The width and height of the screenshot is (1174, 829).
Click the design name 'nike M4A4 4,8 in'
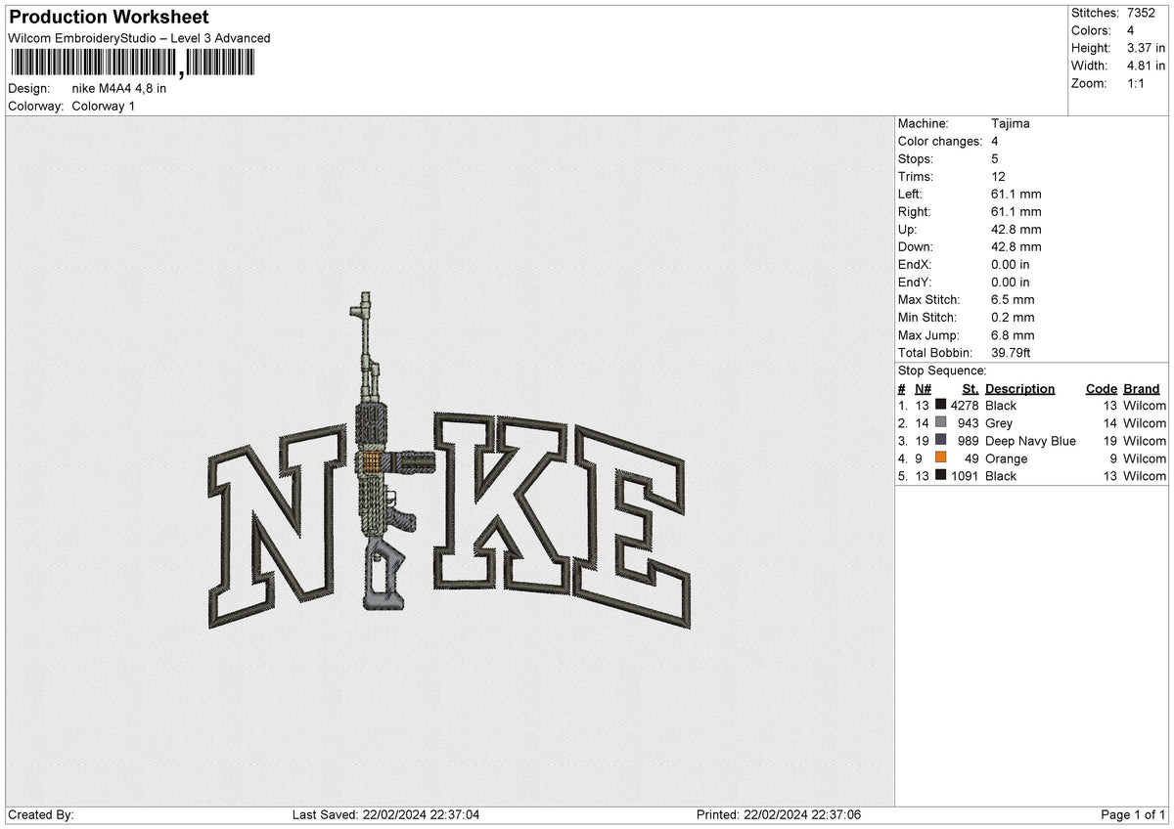coord(119,88)
